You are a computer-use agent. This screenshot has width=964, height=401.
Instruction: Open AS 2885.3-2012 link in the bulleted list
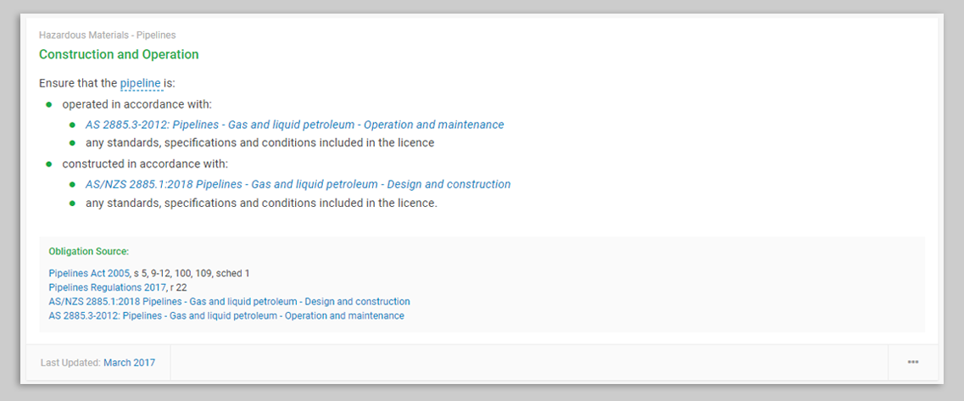pos(294,125)
